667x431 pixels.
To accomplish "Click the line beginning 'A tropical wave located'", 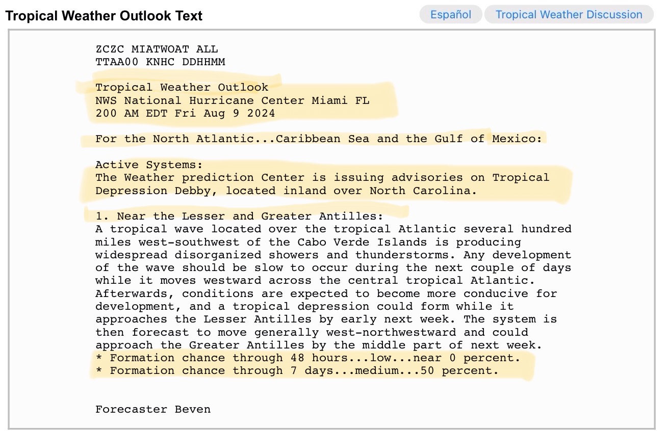I will [333, 229].
